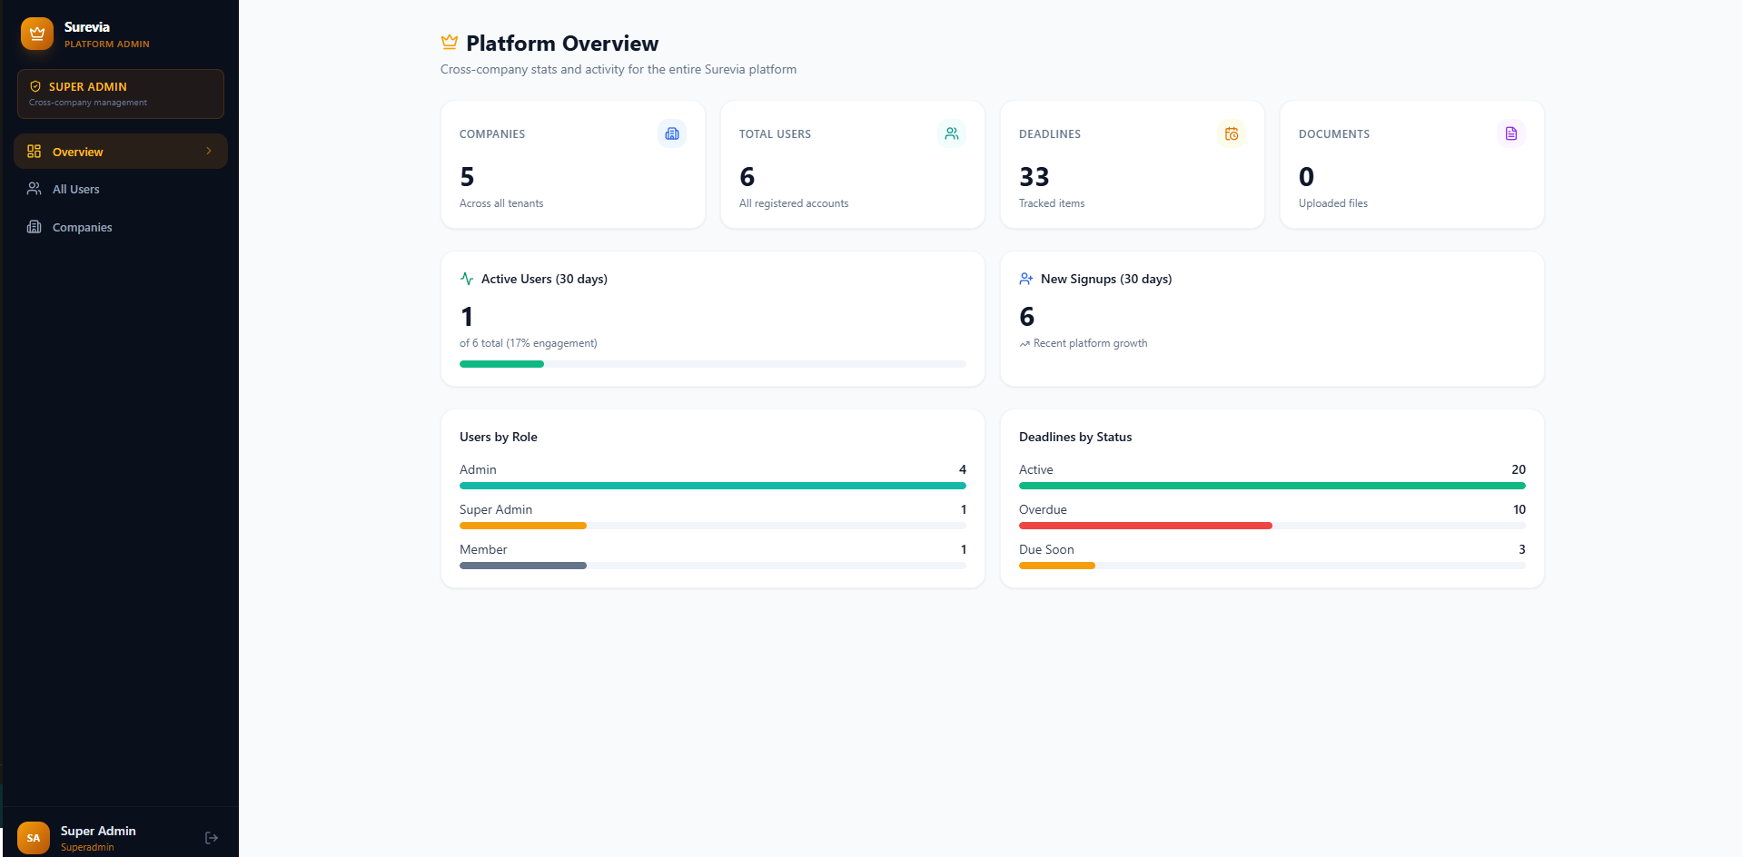
Task: Expand the Overview chevron arrow
Action: click(209, 151)
